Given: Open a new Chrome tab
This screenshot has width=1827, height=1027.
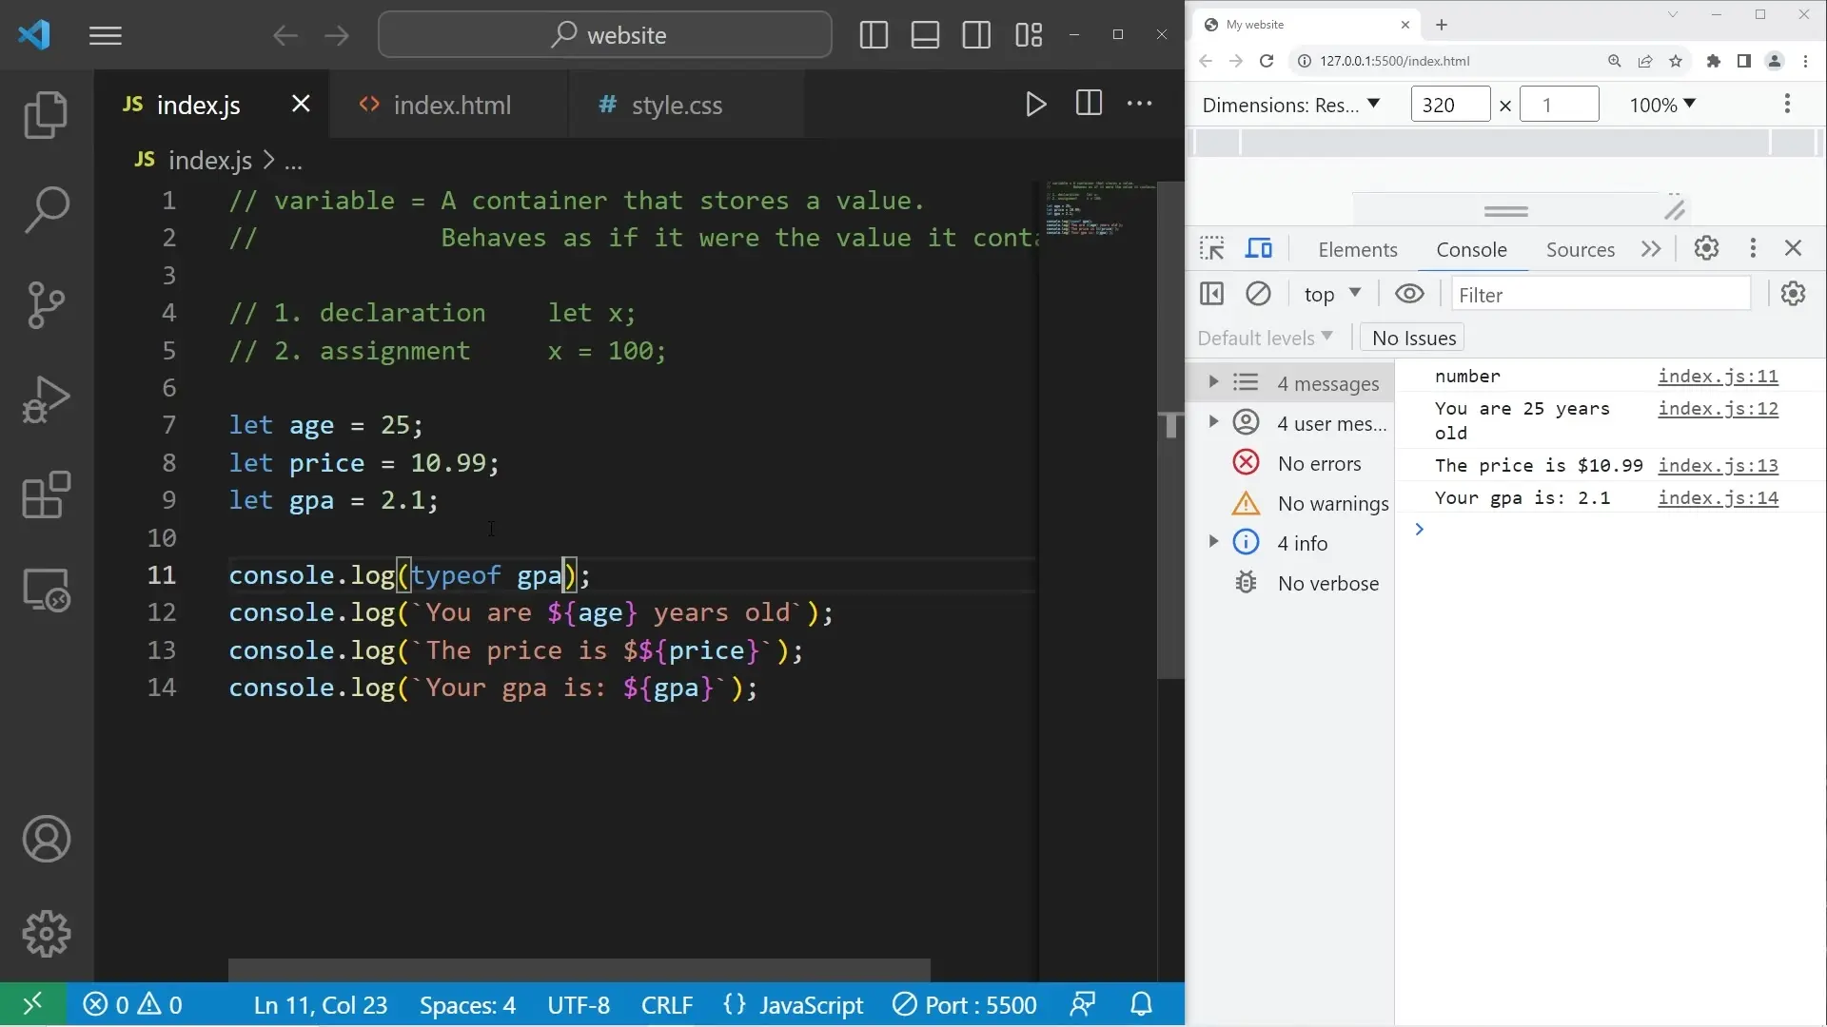Looking at the screenshot, I should tap(1442, 25).
